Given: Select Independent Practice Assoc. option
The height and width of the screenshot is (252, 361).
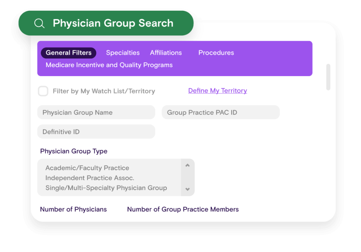Looking at the screenshot, I should click(x=90, y=178).
